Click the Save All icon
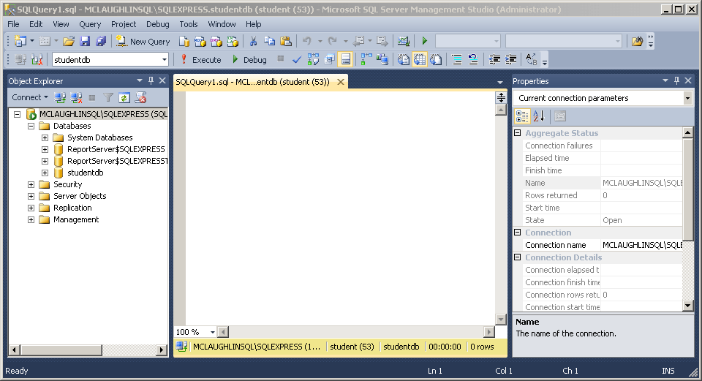Image resolution: width=702 pixels, height=381 pixels. pyautogui.click(x=101, y=41)
